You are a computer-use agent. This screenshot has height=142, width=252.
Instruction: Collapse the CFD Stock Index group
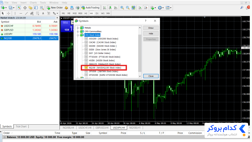click(78, 35)
